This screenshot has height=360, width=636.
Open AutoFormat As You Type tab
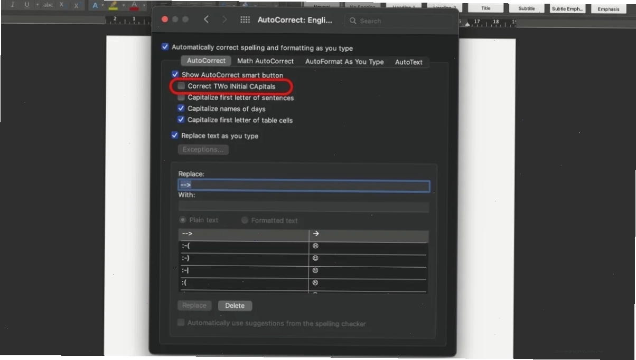tap(344, 62)
